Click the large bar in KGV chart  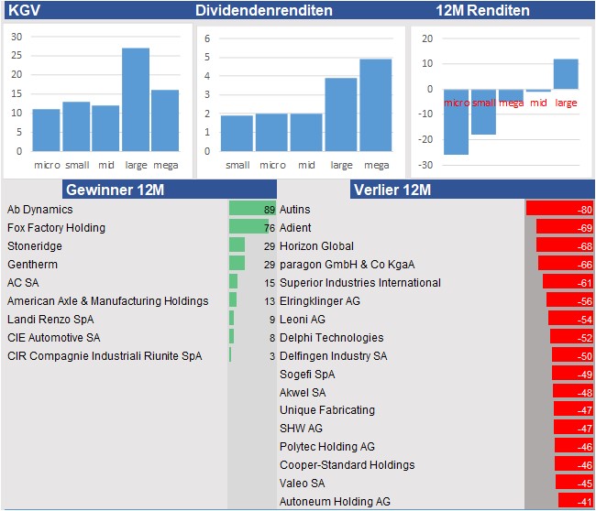coord(136,100)
